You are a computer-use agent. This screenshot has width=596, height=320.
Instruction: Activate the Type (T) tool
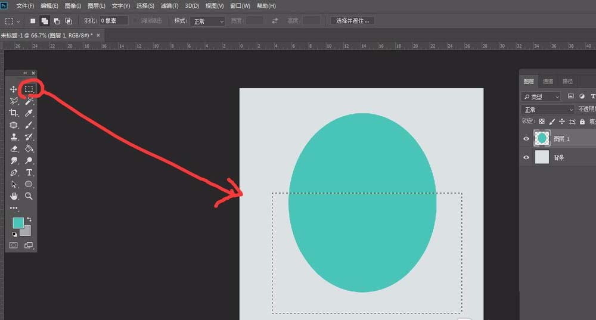(x=29, y=172)
